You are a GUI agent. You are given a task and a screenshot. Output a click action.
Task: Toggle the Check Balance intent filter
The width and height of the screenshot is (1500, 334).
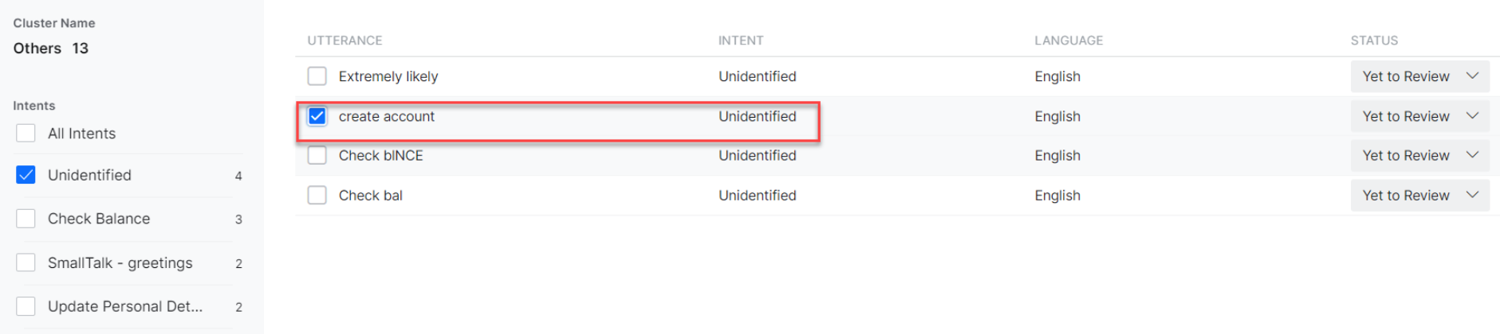(26, 219)
